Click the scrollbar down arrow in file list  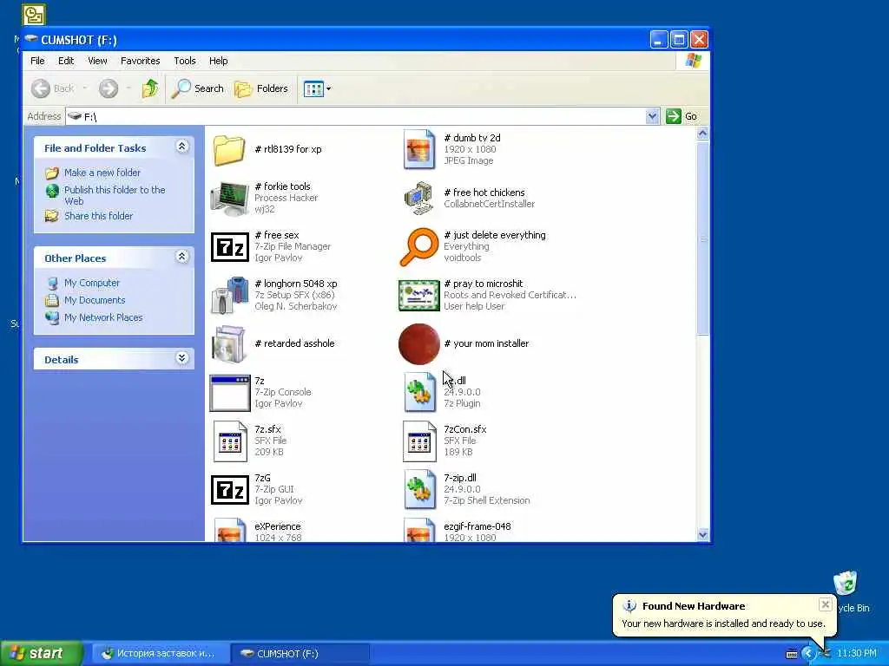coord(703,534)
